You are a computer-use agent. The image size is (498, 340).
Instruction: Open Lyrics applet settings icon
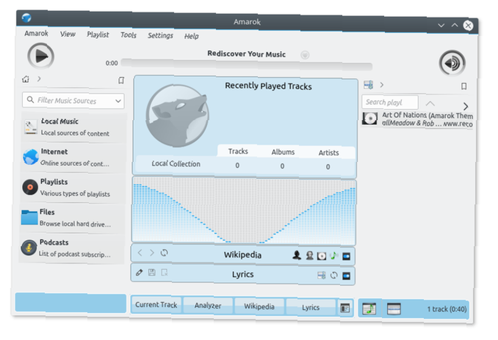[x=346, y=276]
